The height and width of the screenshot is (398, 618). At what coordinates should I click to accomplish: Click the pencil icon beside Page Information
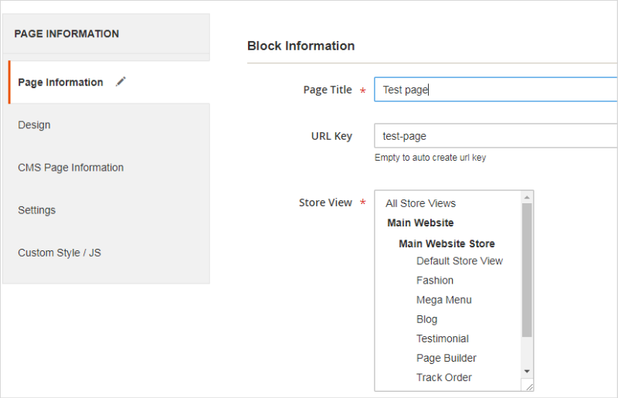(x=121, y=82)
